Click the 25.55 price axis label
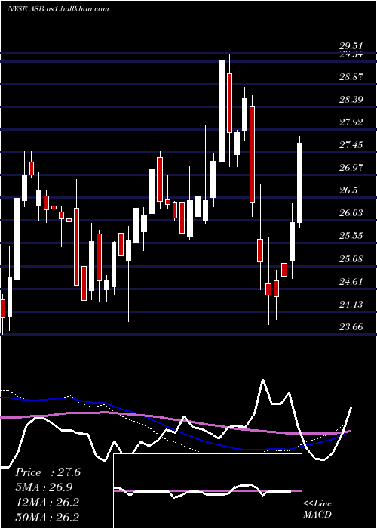 (x=351, y=236)
